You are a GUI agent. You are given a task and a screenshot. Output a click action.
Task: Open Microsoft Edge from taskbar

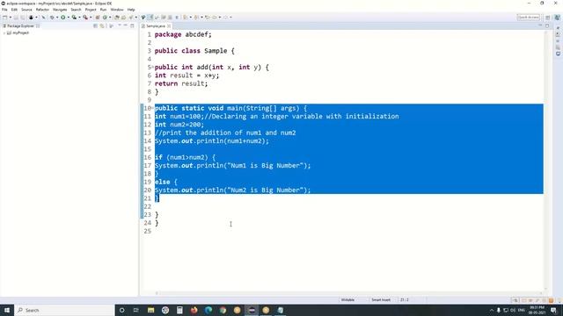click(x=208, y=310)
